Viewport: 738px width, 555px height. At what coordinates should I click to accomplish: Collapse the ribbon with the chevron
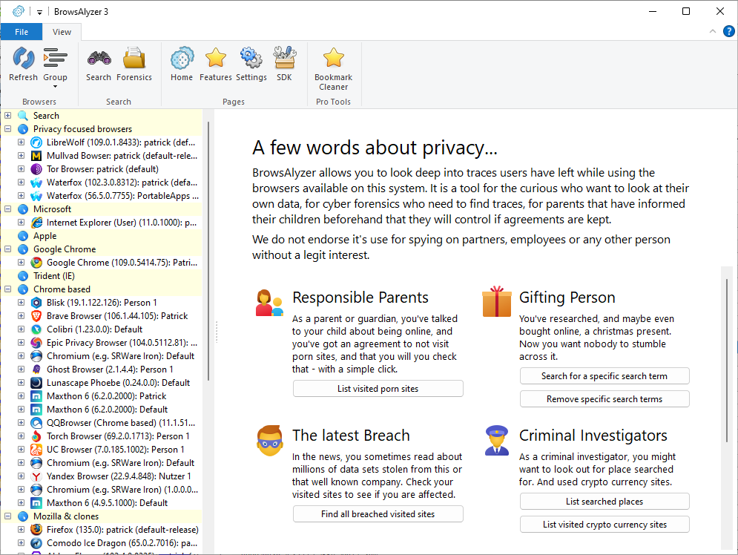(x=713, y=32)
